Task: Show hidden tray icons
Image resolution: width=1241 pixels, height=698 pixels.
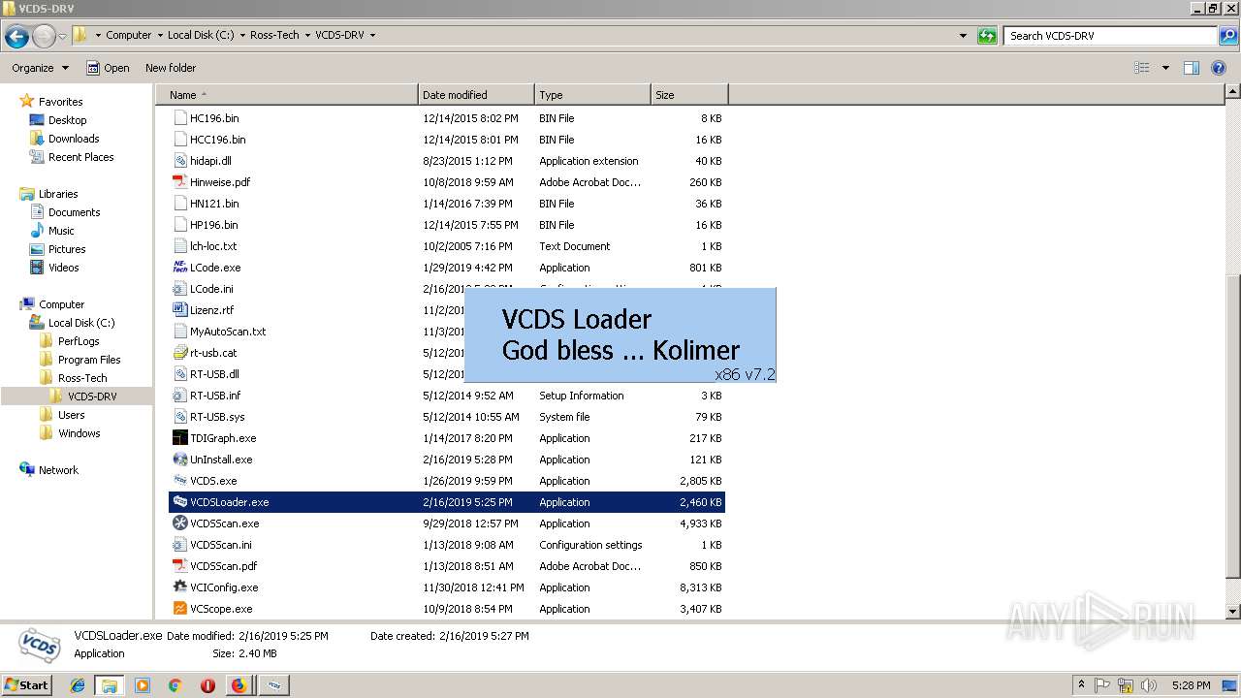Action: pyautogui.click(x=1081, y=684)
